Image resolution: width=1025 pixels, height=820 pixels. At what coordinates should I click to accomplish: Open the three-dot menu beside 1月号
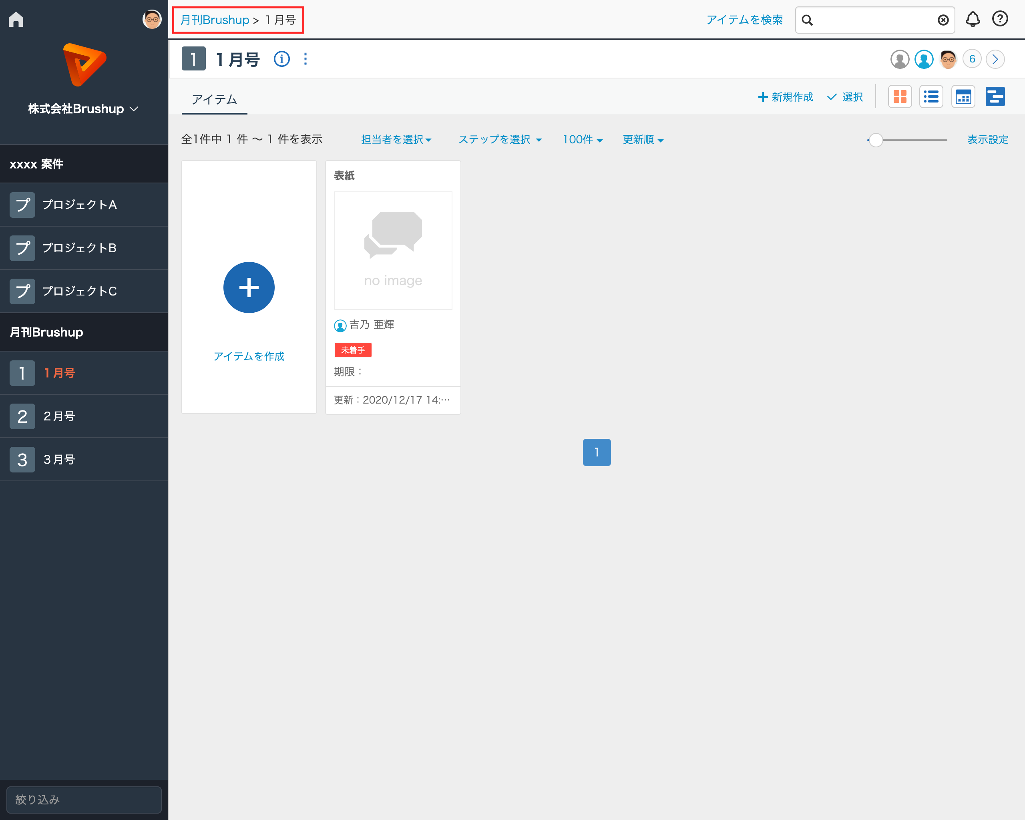click(305, 59)
